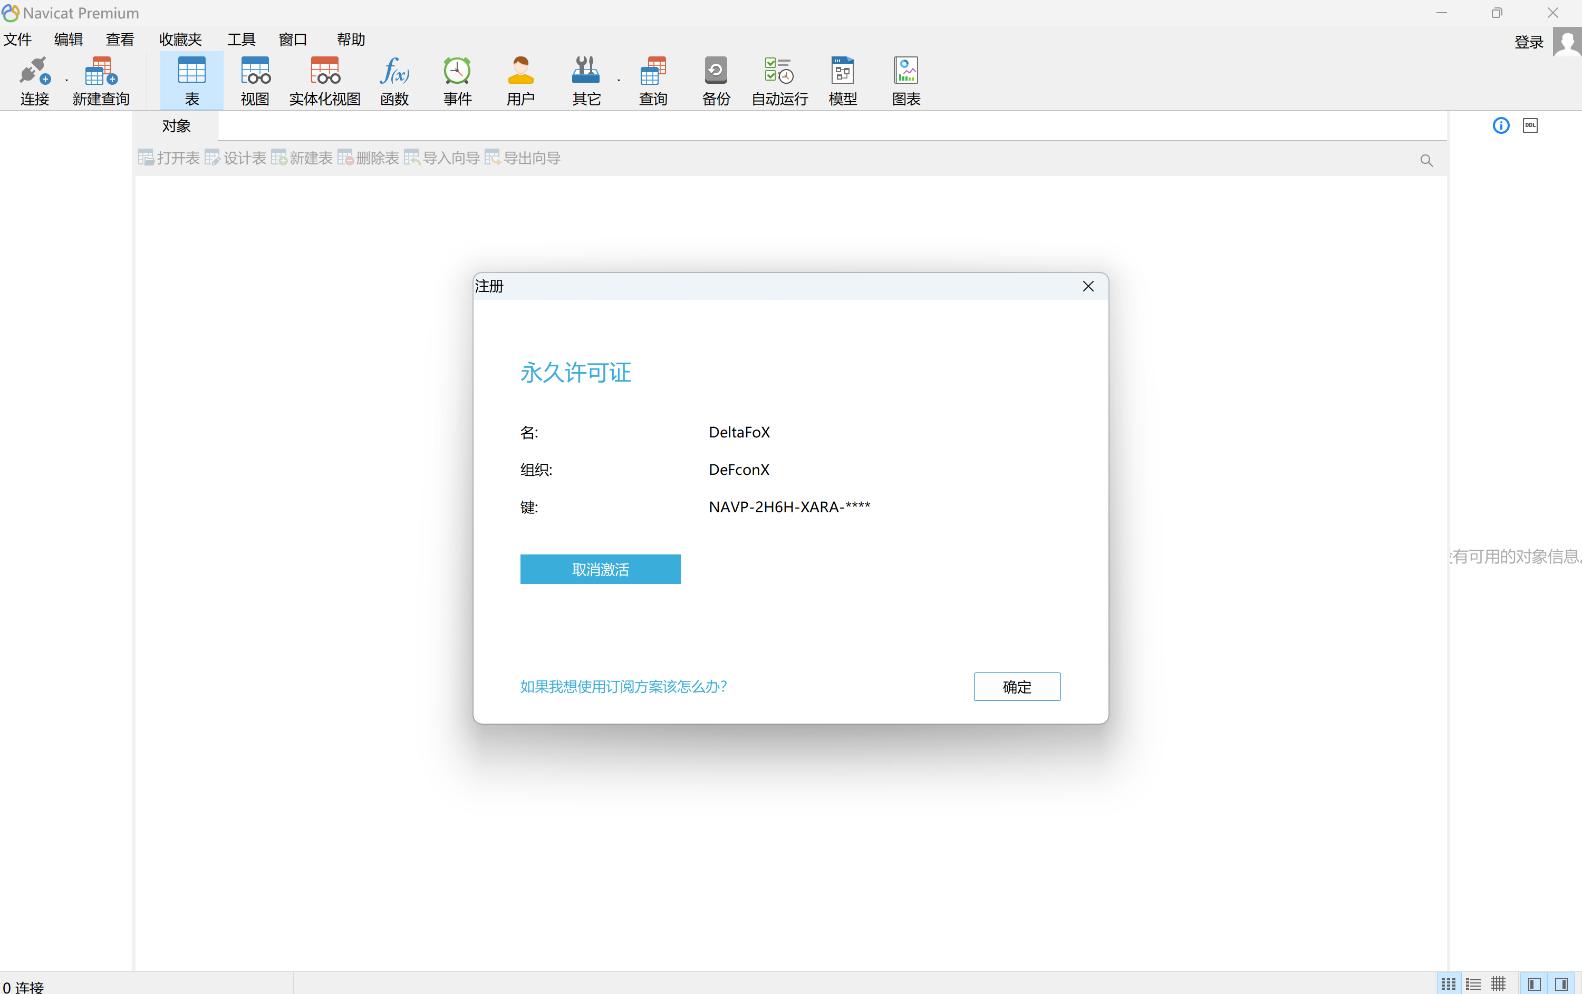
Task: Open the 工具 menu
Action: point(241,40)
